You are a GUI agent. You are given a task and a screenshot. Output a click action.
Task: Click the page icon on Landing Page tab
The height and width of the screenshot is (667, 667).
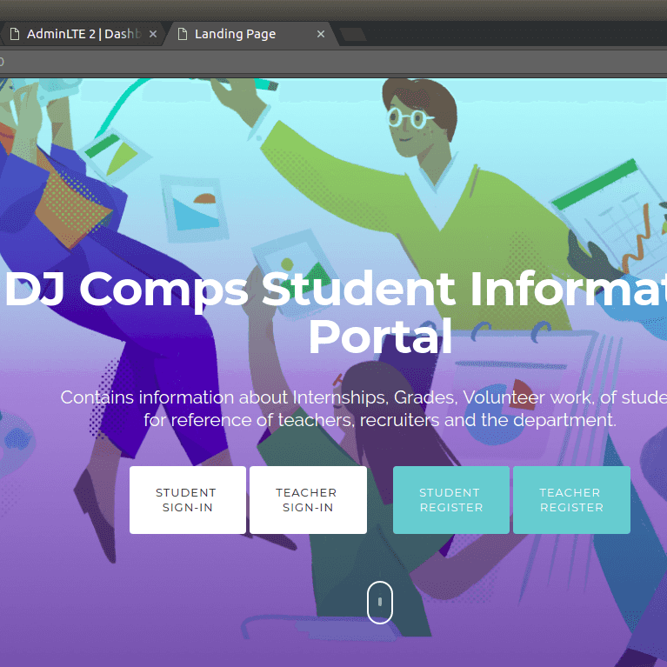coord(183,34)
